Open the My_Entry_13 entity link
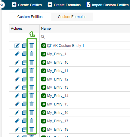130x137 pixels. click(x=58, y=87)
